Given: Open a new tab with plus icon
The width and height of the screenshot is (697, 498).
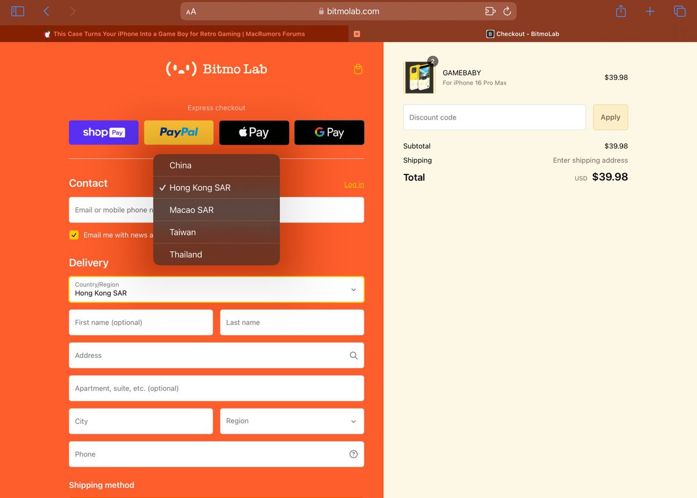Looking at the screenshot, I should pyautogui.click(x=650, y=11).
